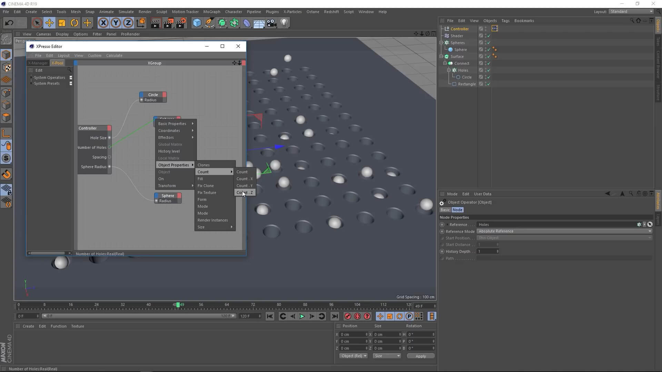Image resolution: width=662 pixels, height=372 pixels.
Task: Choose Count . Z from submenu
Action: tap(244, 193)
